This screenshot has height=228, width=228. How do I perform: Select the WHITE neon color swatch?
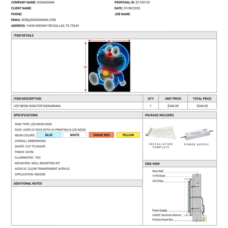coord(75,135)
